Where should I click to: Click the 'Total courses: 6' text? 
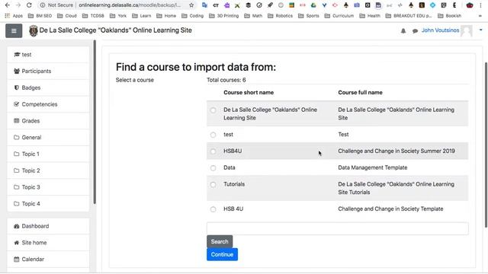point(226,80)
